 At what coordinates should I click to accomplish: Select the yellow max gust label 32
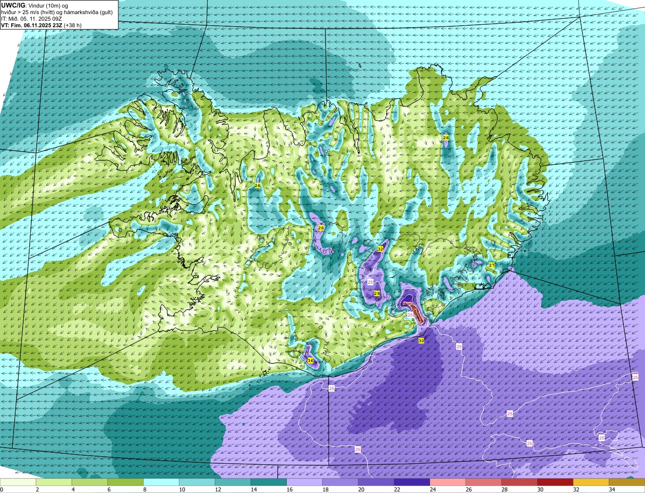[380, 249]
